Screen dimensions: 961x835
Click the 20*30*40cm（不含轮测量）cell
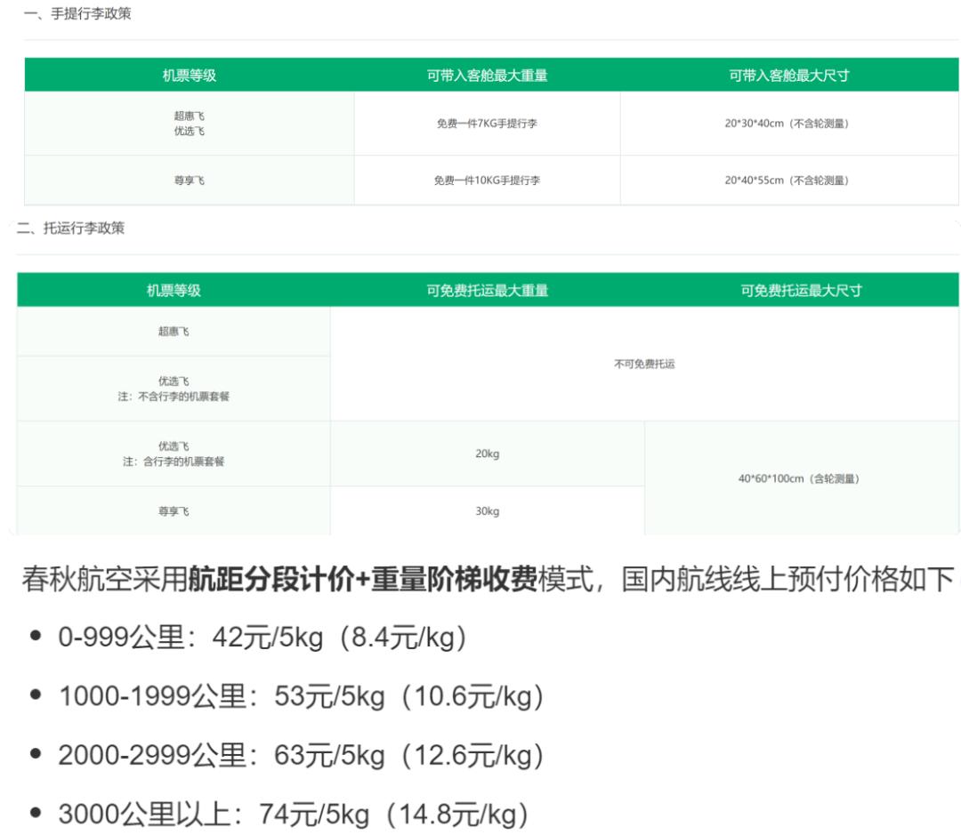[789, 123]
